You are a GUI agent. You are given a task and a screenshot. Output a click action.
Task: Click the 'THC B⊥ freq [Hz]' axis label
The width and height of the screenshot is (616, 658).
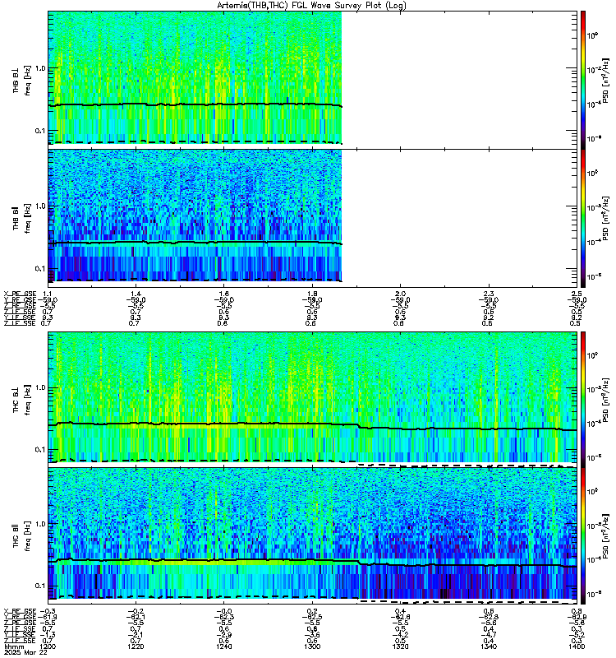pos(22,400)
